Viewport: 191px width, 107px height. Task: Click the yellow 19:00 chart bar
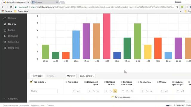(x=148, y=52)
